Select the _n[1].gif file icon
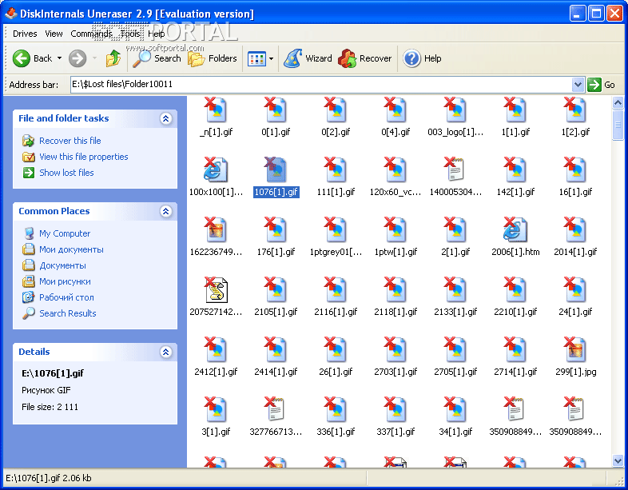Screen dimensions: 628x490 (216, 110)
